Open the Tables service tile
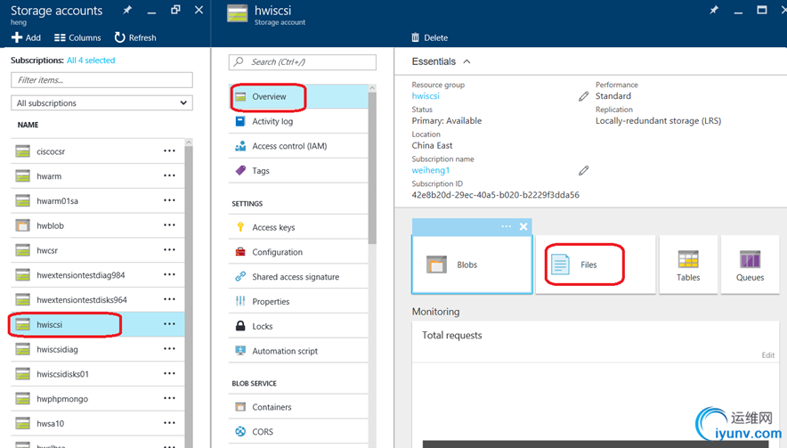The image size is (787, 448). (688, 265)
